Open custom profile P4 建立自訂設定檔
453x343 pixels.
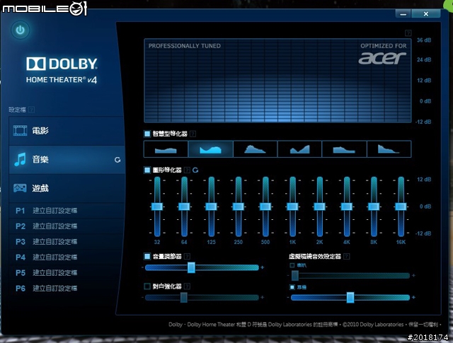coord(67,257)
